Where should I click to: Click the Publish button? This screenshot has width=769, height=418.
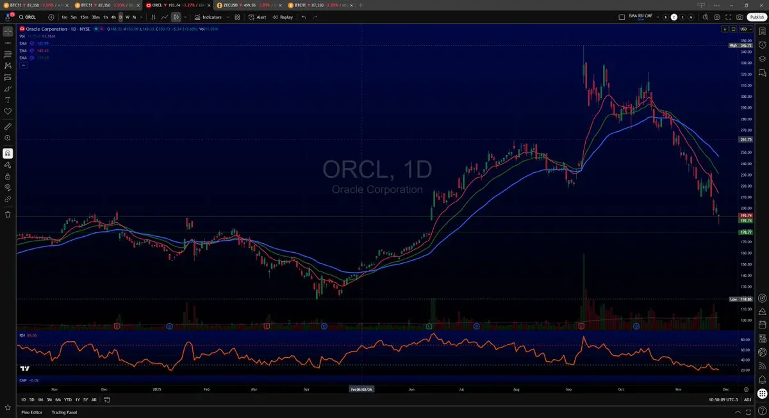756,17
